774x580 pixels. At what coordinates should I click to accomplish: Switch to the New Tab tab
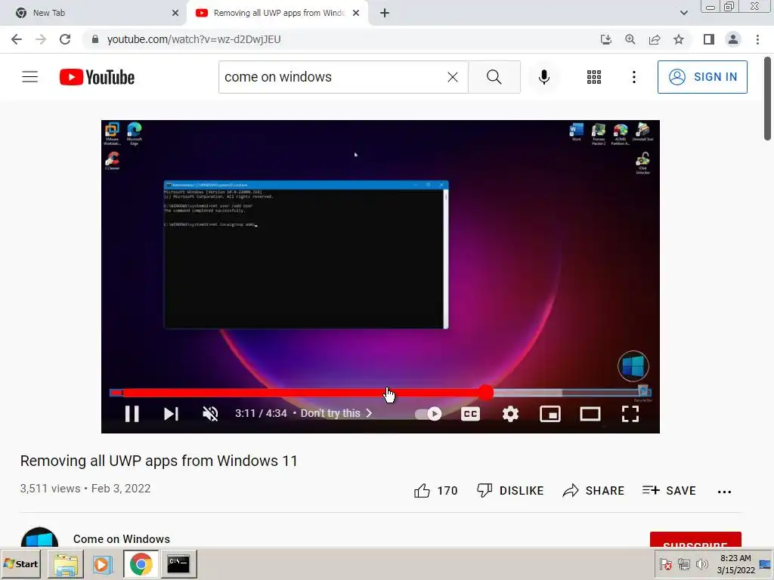click(94, 13)
